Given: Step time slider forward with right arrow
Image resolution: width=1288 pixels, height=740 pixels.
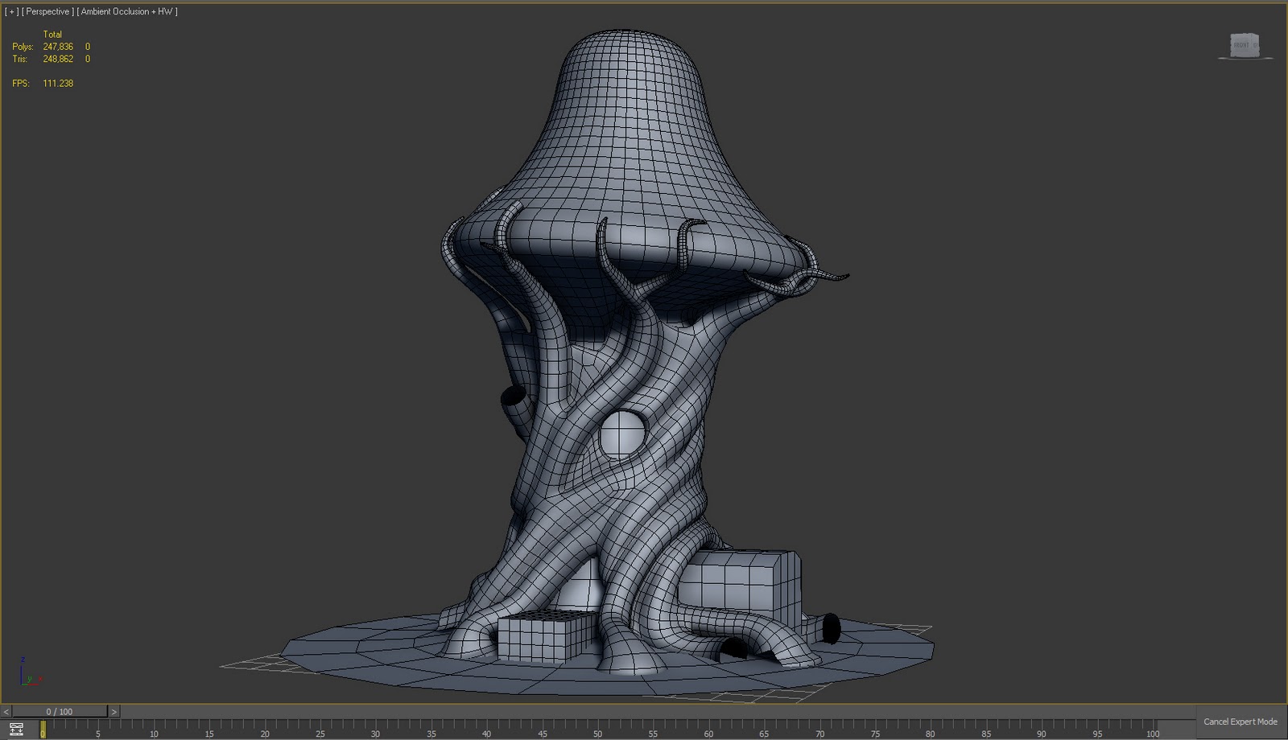Looking at the screenshot, I should click(x=114, y=712).
